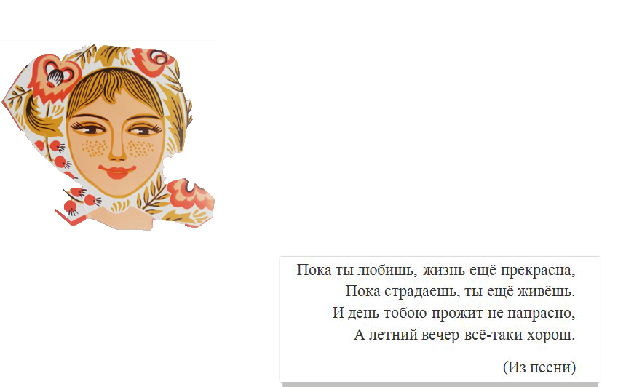Click the red flower at the scarf's top right

point(155,60)
